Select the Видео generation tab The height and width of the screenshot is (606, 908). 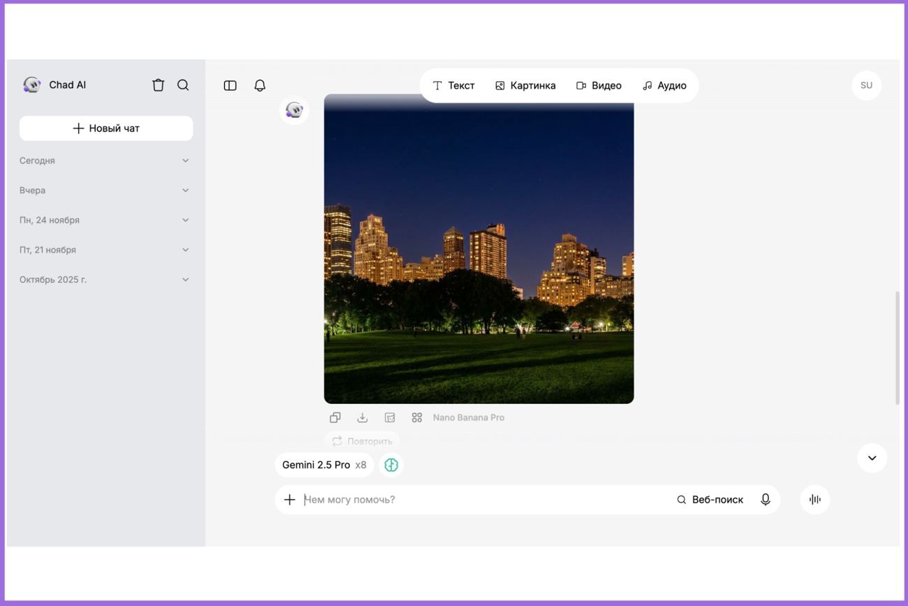coord(599,85)
